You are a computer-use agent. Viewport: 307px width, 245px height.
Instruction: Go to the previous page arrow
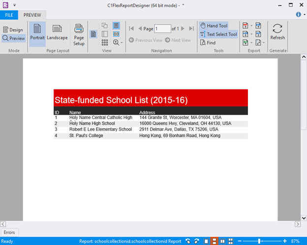[x=140, y=29]
